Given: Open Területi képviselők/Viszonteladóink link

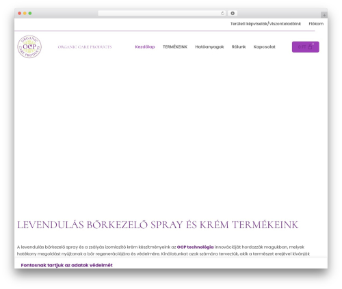Looking at the screenshot, I should coord(265,24).
